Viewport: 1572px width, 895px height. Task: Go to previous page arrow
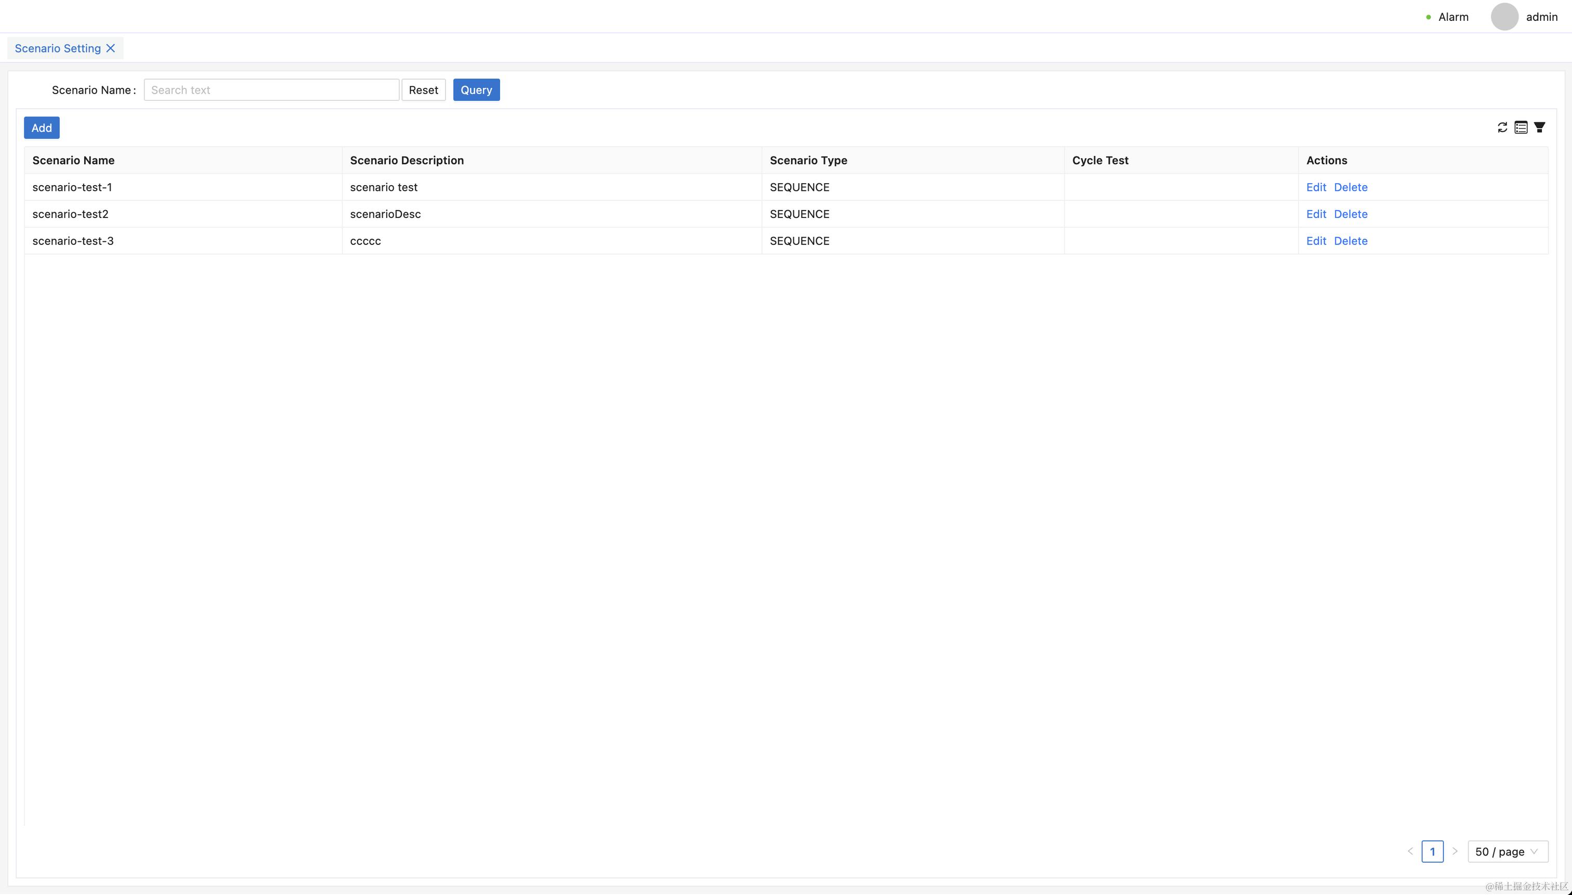pos(1410,851)
